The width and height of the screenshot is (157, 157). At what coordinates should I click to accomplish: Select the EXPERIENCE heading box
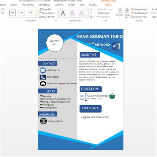(90, 109)
